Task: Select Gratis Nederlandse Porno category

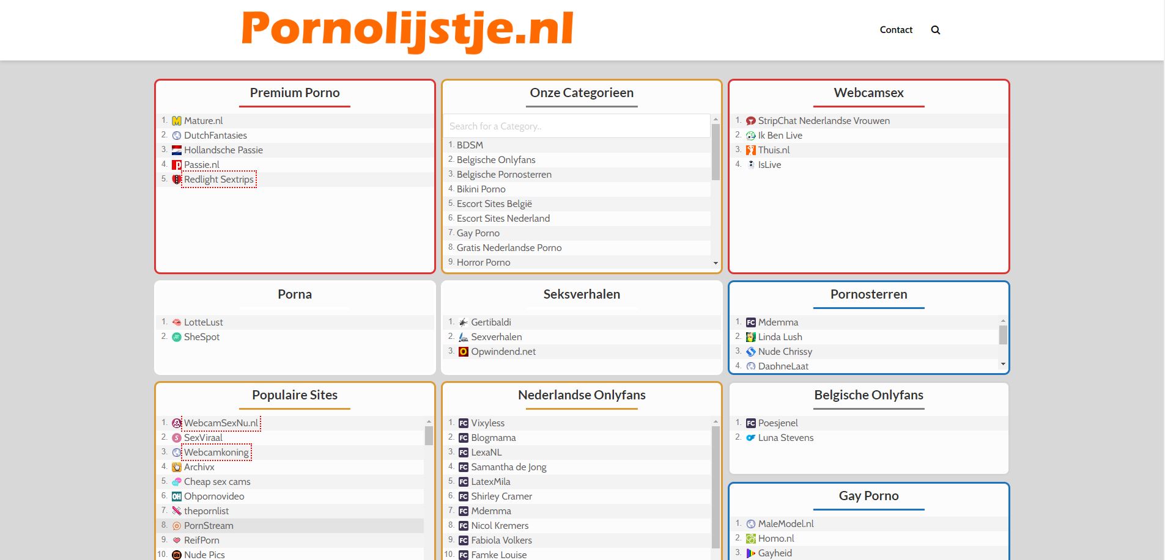Action: pos(509,248)
